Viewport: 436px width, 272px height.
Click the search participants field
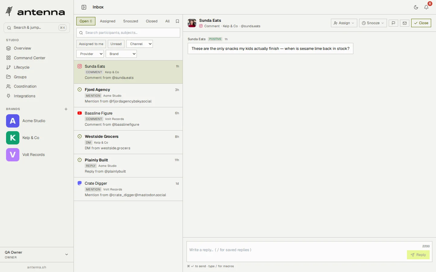pos(128,33)
